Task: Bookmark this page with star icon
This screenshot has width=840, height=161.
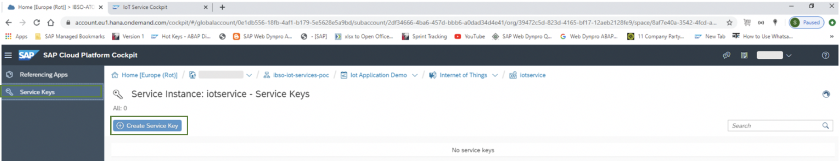Action: 729,22
